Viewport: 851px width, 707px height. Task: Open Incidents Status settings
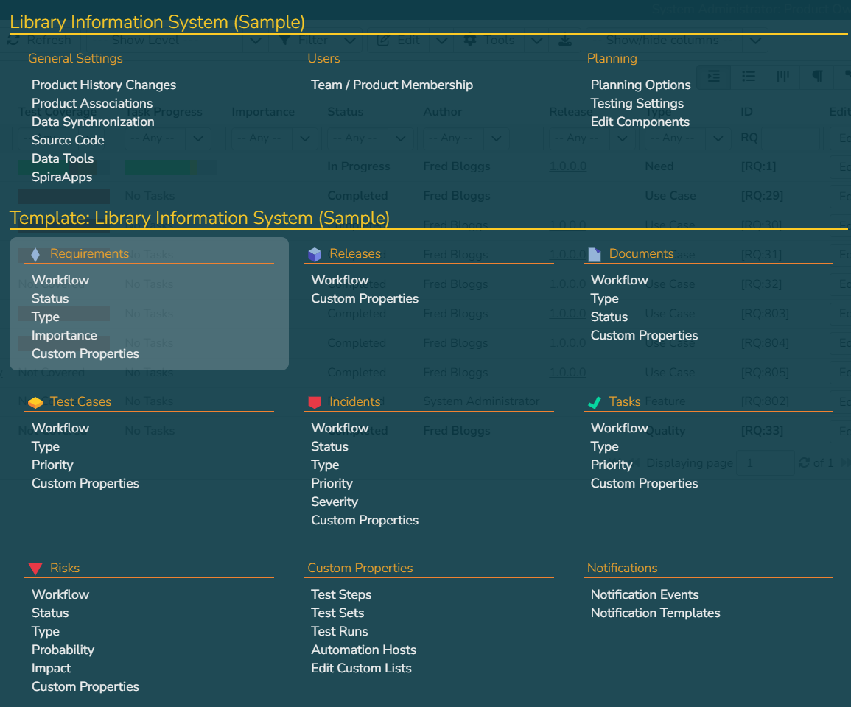[329, 446]
